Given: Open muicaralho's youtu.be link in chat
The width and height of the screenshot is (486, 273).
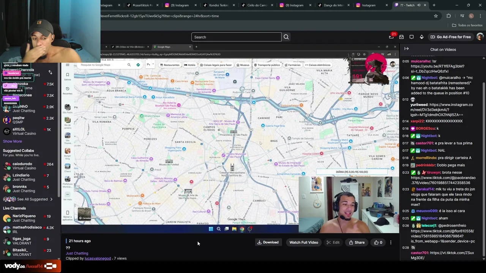Looking at the screenshot, I should (x=437, y=69).
